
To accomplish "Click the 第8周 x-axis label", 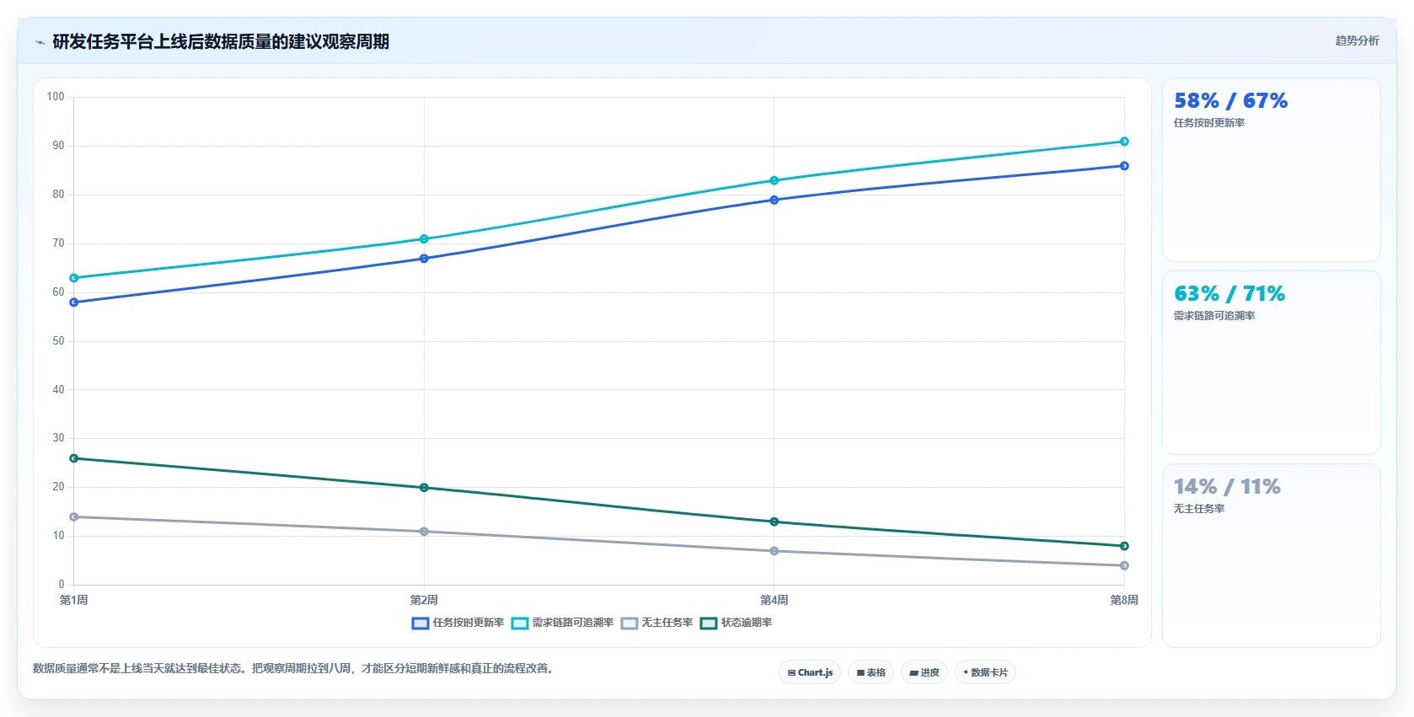I will point(1124,600).
